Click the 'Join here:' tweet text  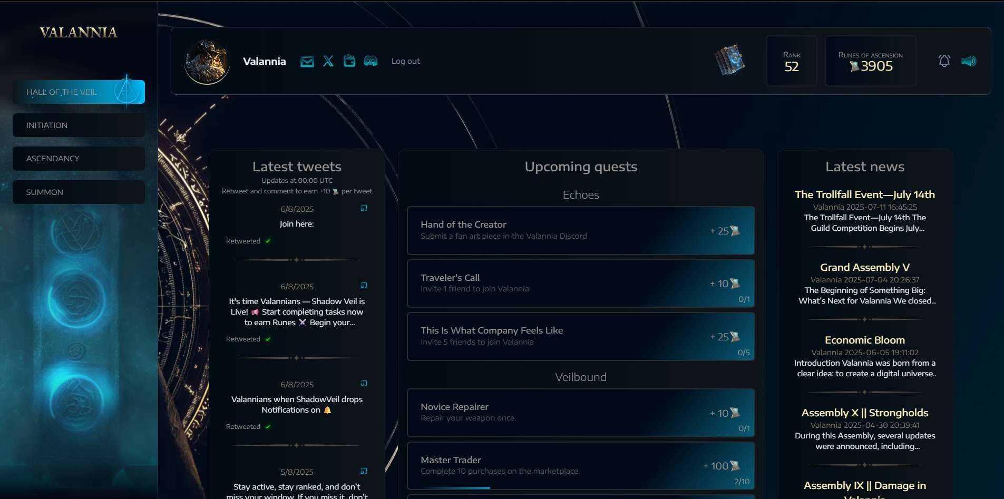pos(297,224)
